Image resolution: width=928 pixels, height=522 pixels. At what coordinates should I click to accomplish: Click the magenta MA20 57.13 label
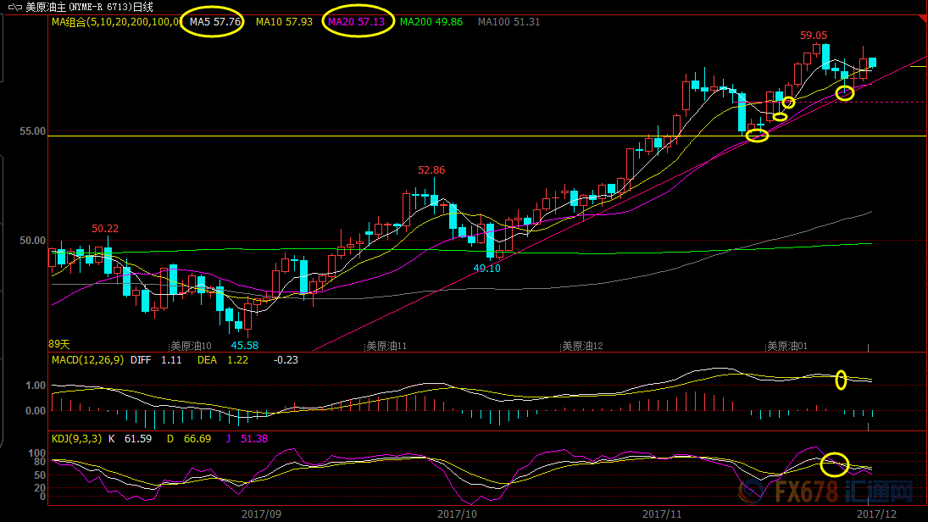358,22
